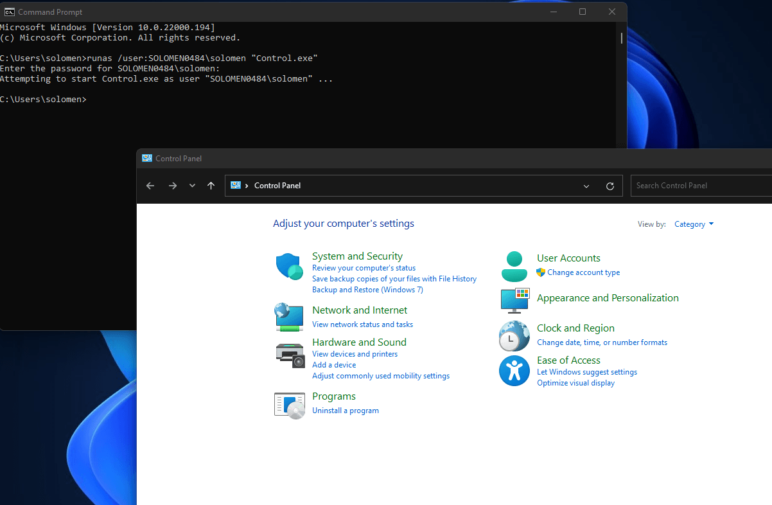The width and height of the screenshot is (772, 505).
Task: Click the "Adjust your computer's settings" heading
Action: [344, 224]
